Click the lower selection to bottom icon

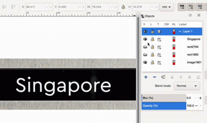coord(198,77)
